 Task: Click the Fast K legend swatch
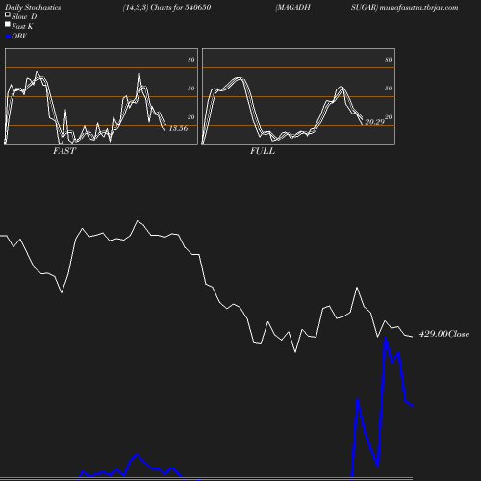pyautogui.click(x=8, y=24)
